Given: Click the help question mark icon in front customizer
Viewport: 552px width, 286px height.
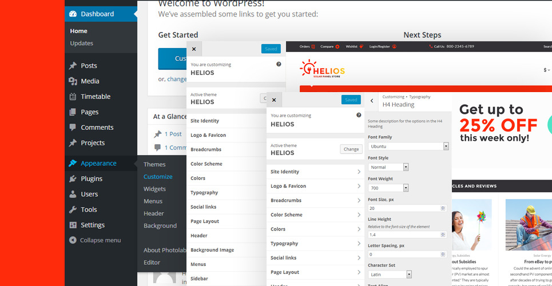Looking at the screenshot, I should click(x=359, y=115).
